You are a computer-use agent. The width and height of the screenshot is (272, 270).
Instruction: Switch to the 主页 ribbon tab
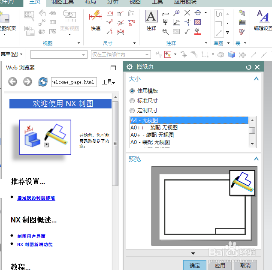tap(35, 2)
